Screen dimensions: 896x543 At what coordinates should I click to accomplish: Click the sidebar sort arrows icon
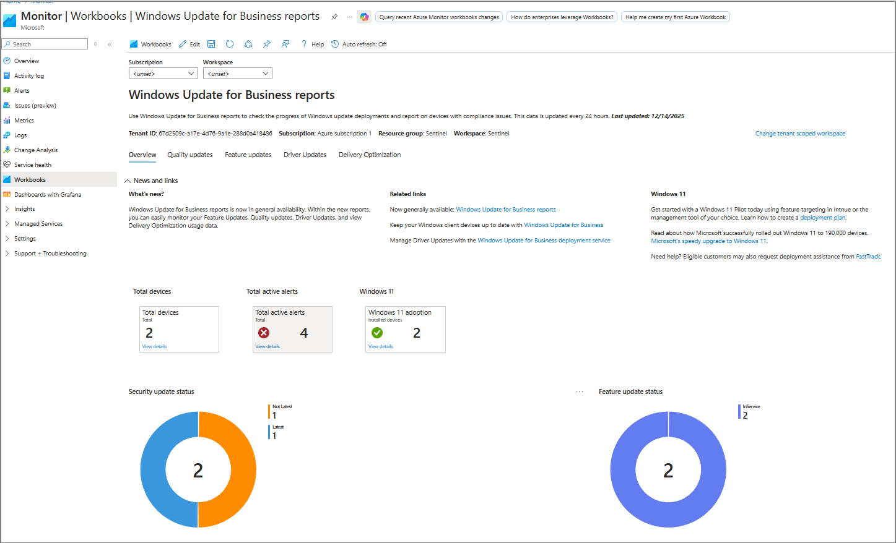tap(95, 44)
